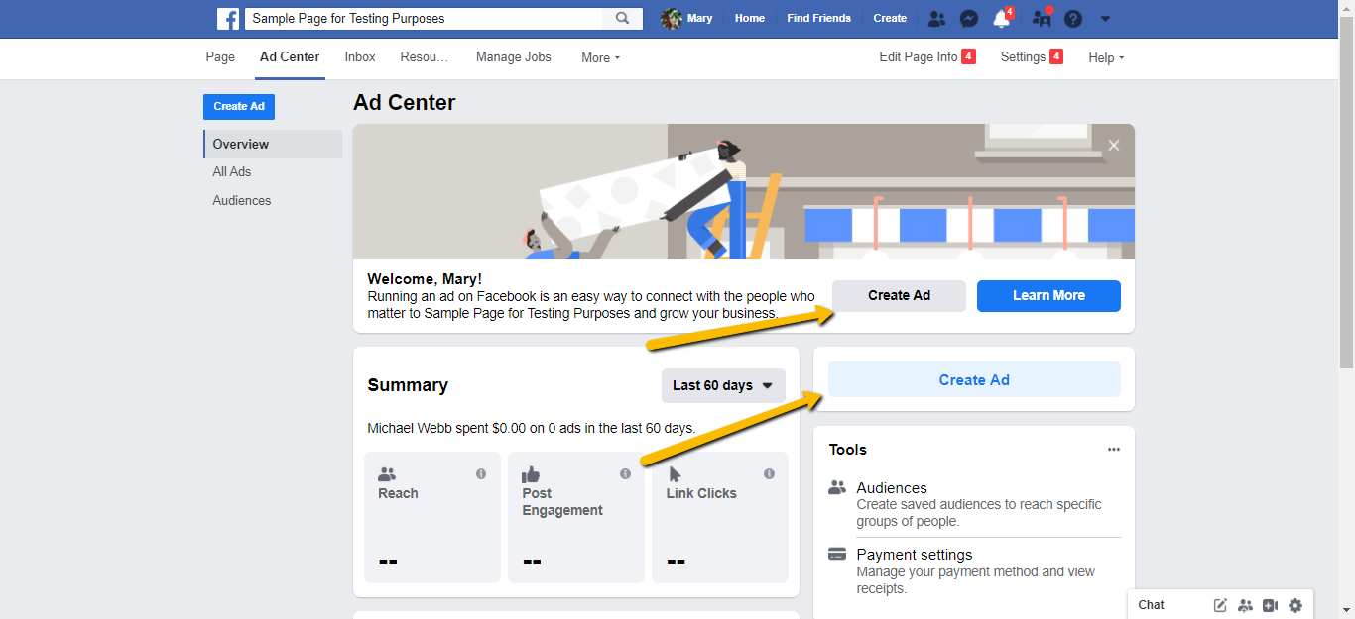Open the Tools three-dot menu
Screen dimensions: 1355x619
point(1114,450)
